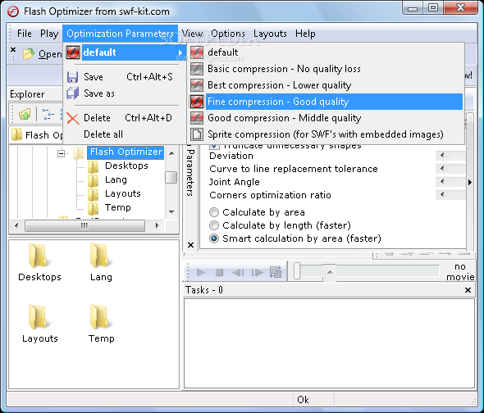Click Curve to line tolerance slider arrow

tap(442, 169)
